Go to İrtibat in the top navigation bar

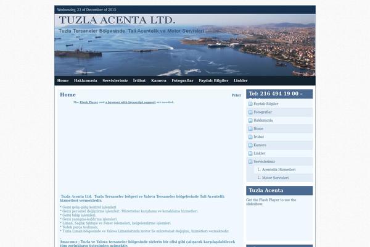[139, 81]
